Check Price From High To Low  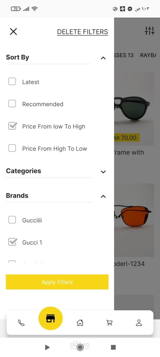(12, 148)
